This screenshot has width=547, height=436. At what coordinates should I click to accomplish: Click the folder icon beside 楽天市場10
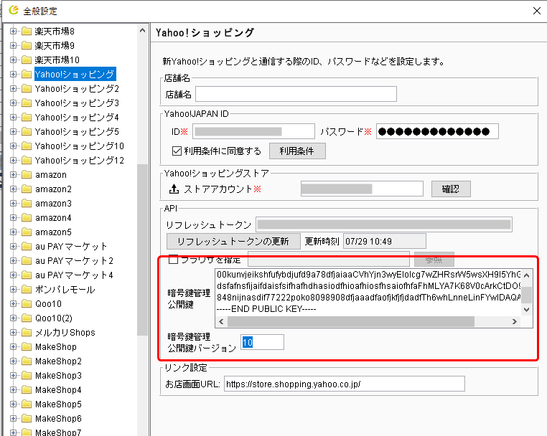coord(27,60)
